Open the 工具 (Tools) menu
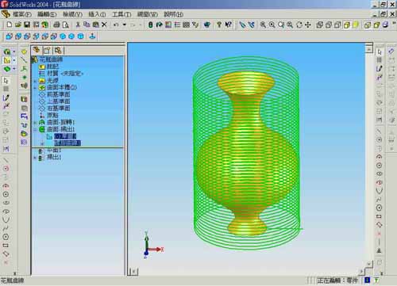 [121, 14]
